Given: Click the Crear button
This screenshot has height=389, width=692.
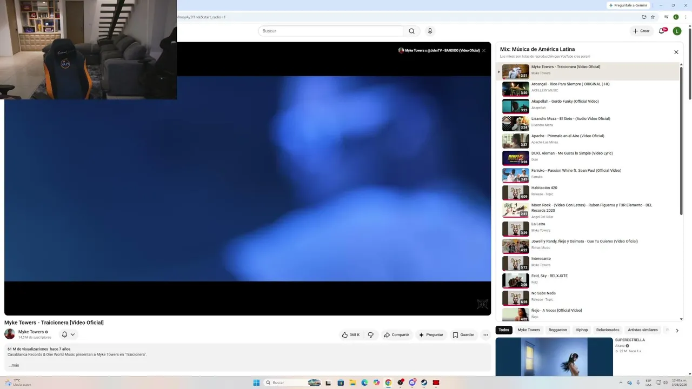Looking at the screenshot, I should [642, 31].
